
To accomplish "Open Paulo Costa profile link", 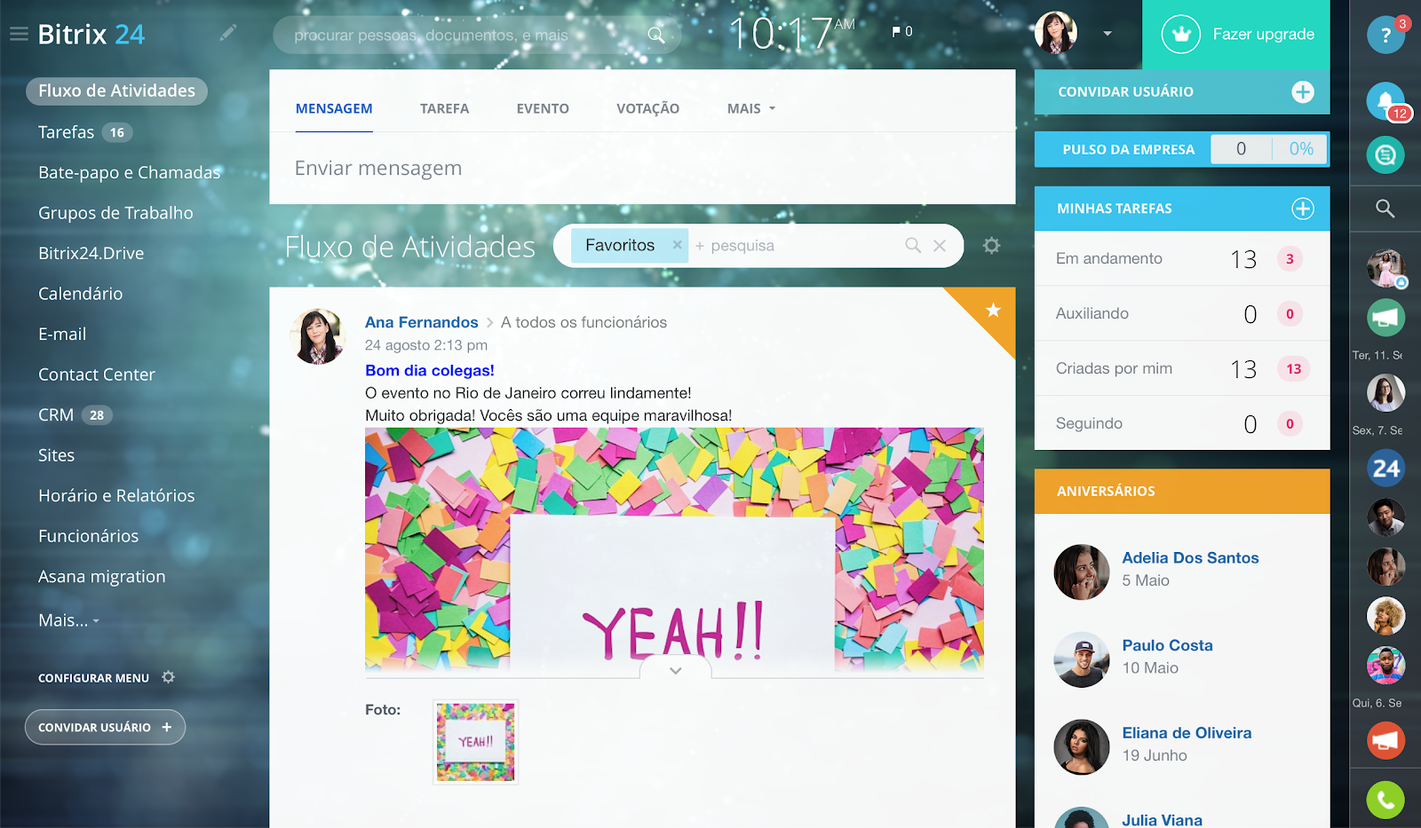I will (x=1167, y=645).
